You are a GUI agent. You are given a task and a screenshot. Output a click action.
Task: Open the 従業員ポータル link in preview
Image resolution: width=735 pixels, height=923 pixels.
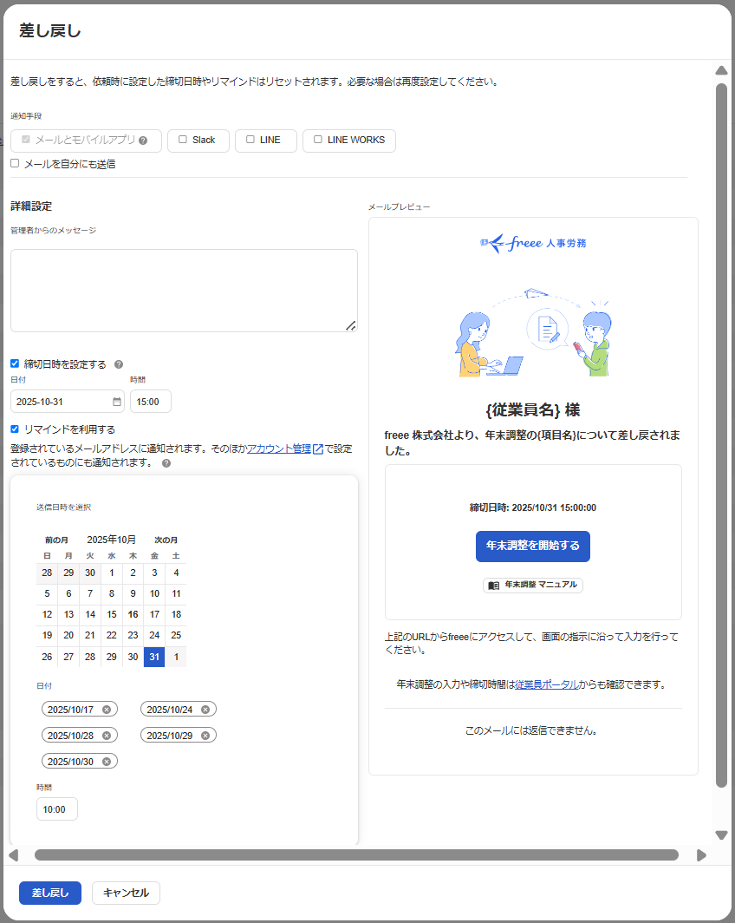(x=547, y=684)
